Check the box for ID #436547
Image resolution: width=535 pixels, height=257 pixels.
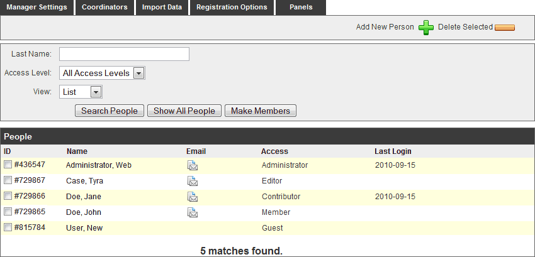pos(8,165)
